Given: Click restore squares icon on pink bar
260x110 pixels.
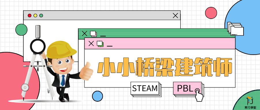Looking at the screenshot, I should (100, 44).
